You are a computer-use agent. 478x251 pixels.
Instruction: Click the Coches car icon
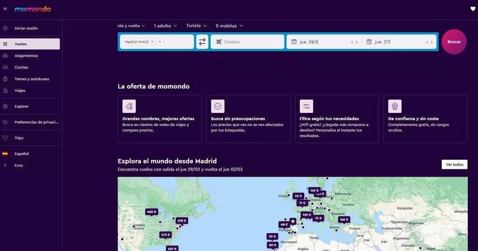pyautogui.click(x=5, y=67)
